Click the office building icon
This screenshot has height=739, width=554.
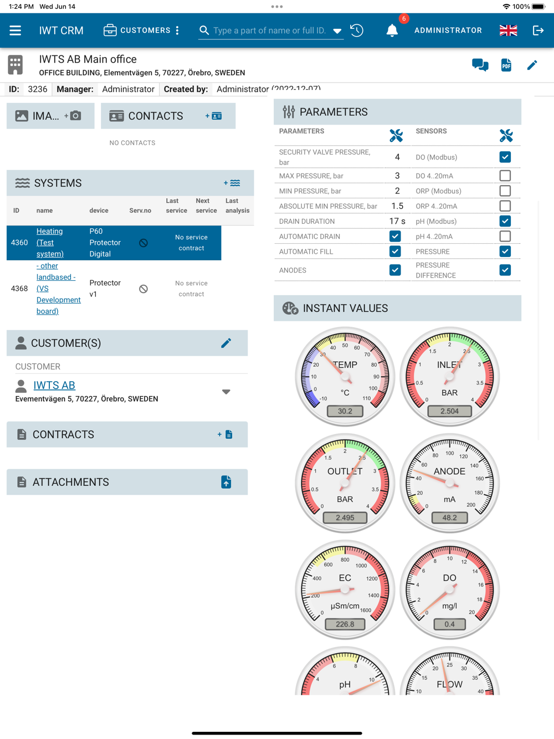pyautogui.click(x=16, y=65)
